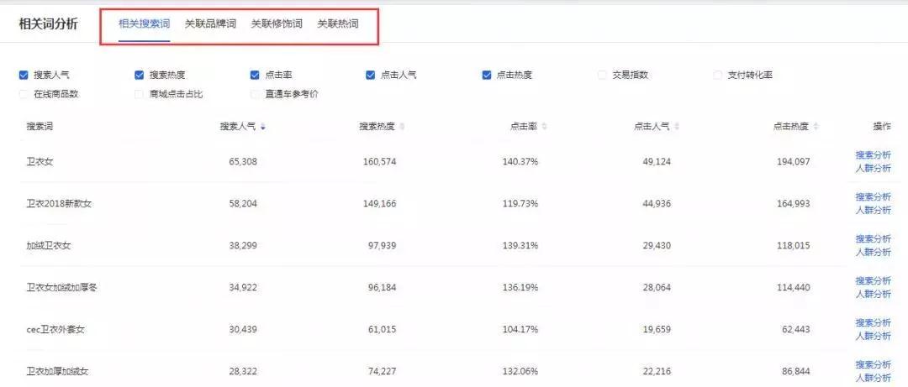Check the 直通车参考价 option
Image resolution: width=908 pixels, height=387 pixels.
pos(255,94)
